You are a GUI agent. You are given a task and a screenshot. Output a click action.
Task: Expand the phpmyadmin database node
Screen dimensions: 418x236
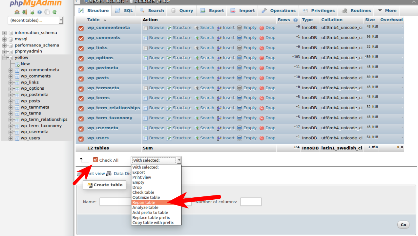[x=4, y=51]
